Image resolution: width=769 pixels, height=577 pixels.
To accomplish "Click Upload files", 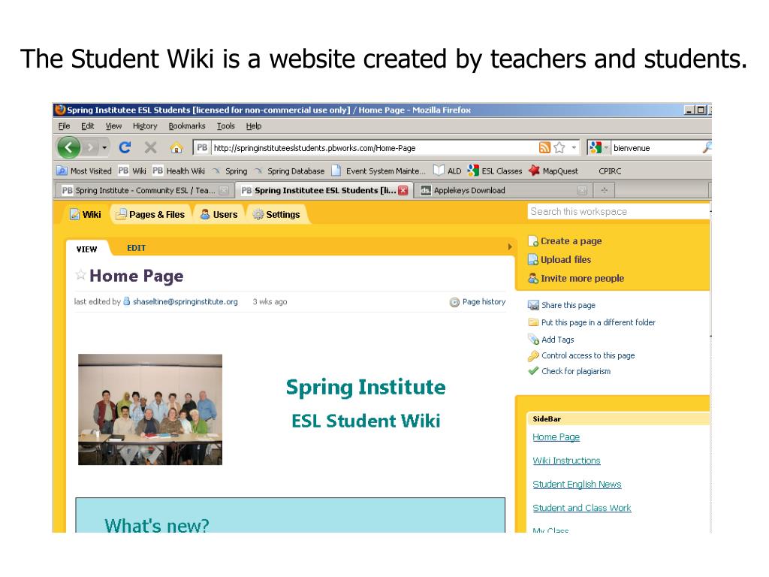I will point(559,259).
